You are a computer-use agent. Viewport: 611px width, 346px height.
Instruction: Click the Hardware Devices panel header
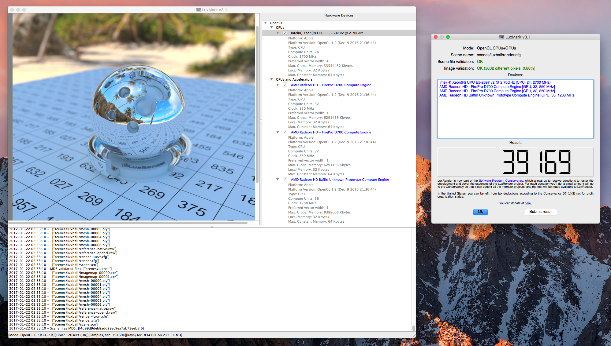339,15
